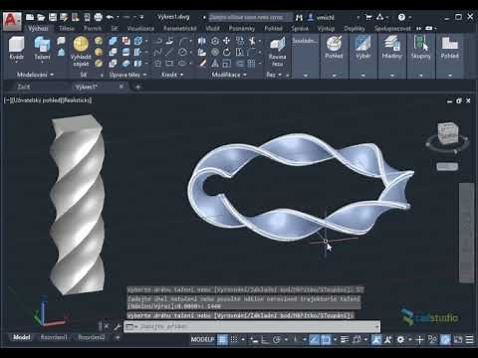Switch to the Těleso ribbon tab

pos(67,28)
